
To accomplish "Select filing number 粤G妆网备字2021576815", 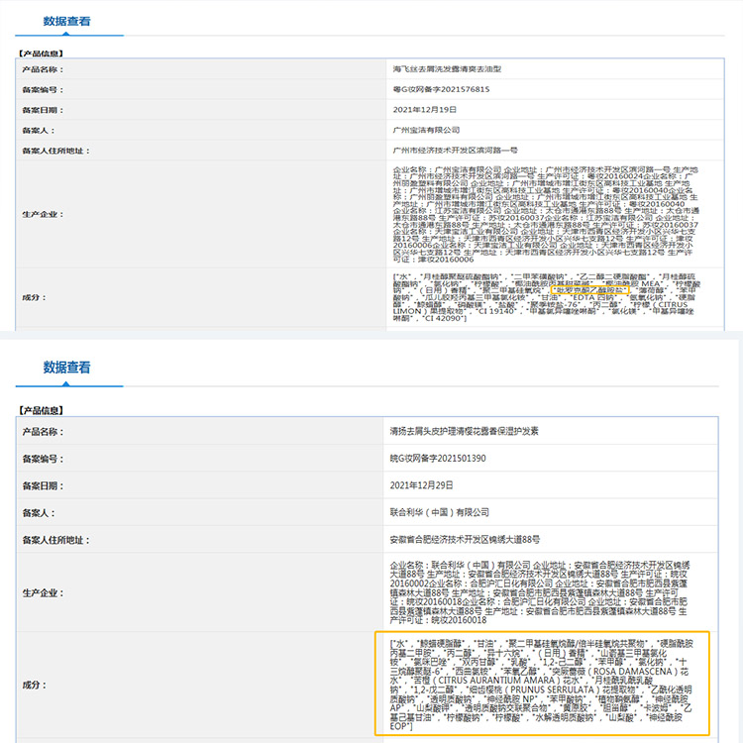I will pos(441,89).
